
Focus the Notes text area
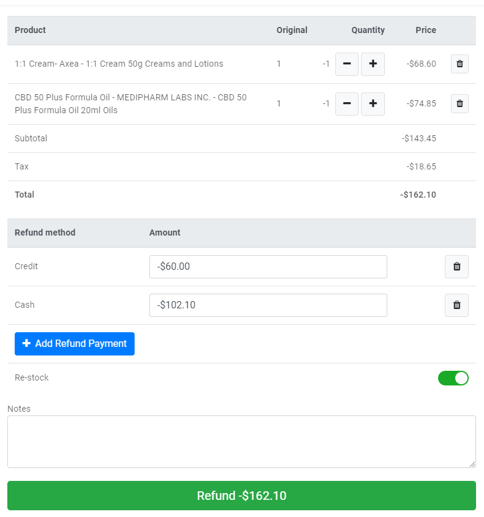(x=242, y=442)
